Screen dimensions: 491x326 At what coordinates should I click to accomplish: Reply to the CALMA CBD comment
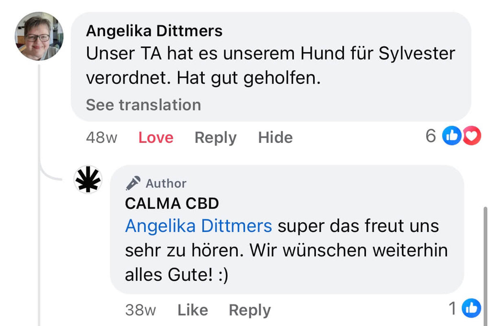pyautogui.click(x=249, y=310)
